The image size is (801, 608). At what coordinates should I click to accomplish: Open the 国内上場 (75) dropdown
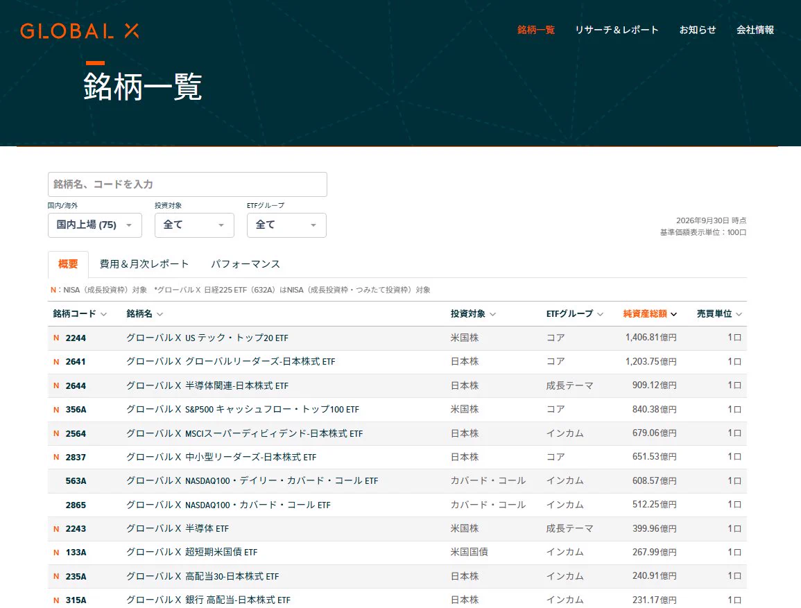tap(95, 225)
